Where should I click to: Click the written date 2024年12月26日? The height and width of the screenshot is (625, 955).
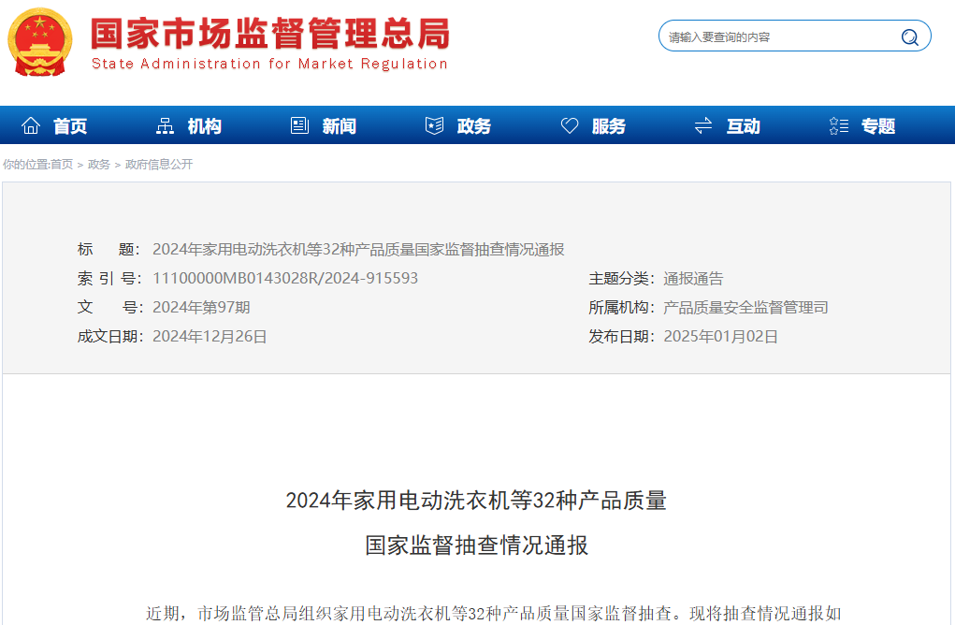click(x=210, y=336)
